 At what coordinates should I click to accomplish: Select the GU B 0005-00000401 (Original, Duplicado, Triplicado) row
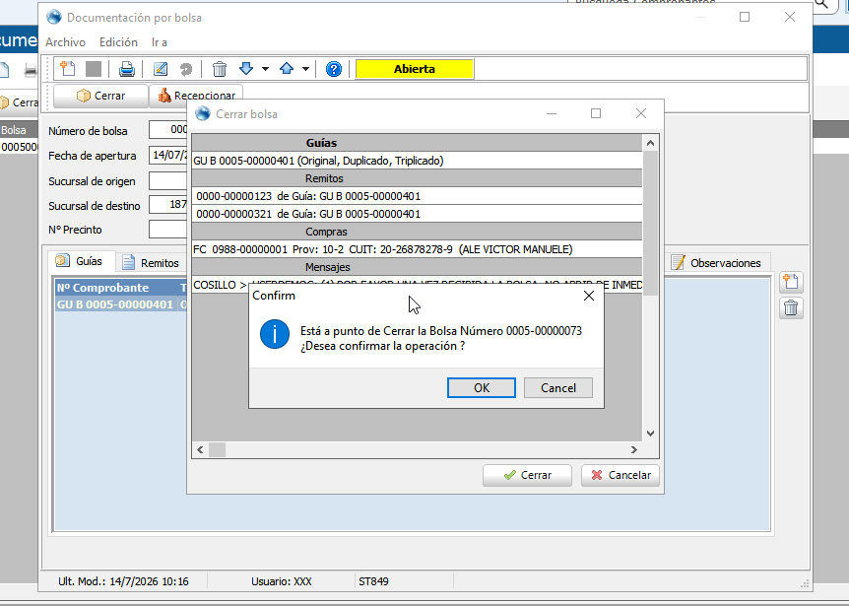click(417, 161)
